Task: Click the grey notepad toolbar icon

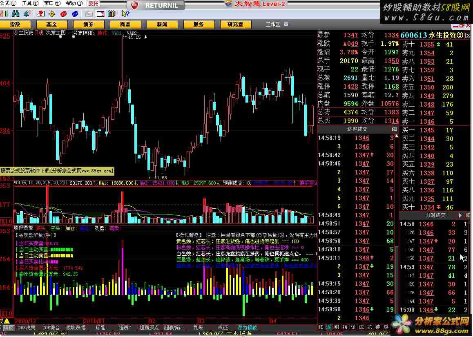Action: [x=89, y=14]
